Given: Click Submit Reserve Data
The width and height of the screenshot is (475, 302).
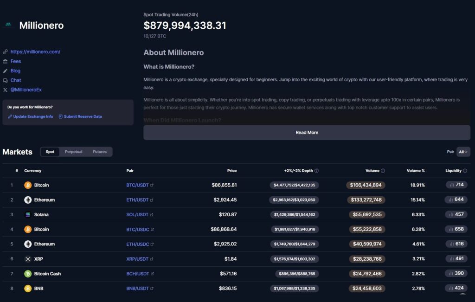Looking at the screenshot, I should (83, 116).
